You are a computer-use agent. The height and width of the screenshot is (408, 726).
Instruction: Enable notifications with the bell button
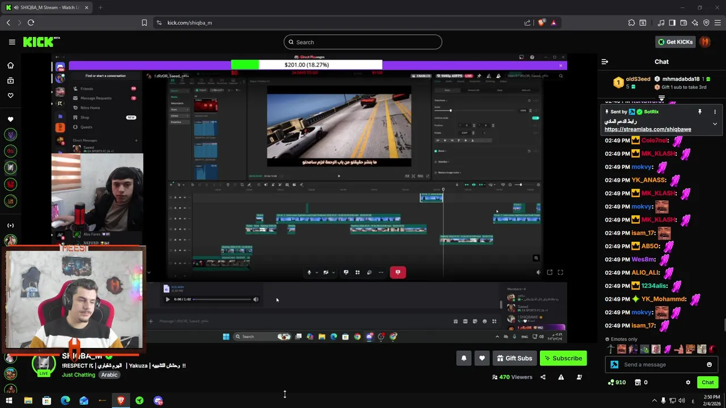tap(464, 358)
